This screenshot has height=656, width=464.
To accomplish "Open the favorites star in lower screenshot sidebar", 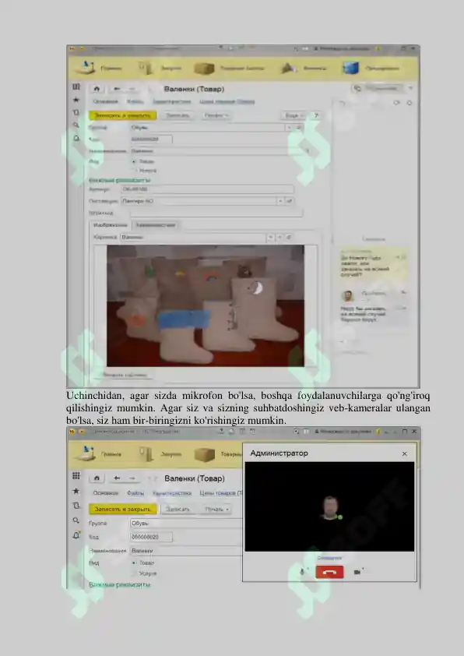I will pyautogui.click(x=76, y=491).
